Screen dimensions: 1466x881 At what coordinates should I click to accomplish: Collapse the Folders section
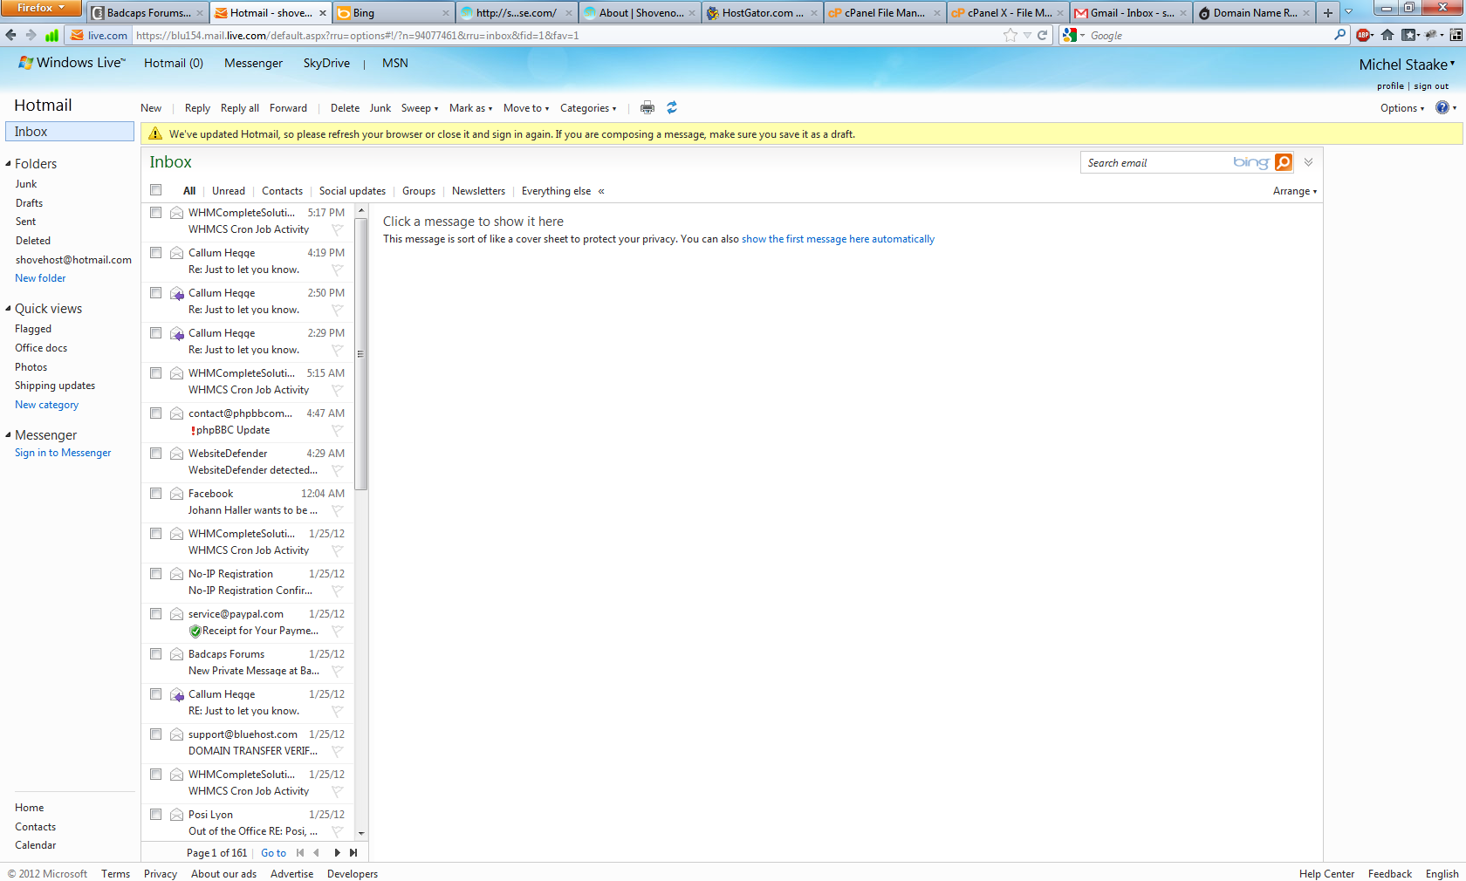(8, 163)
